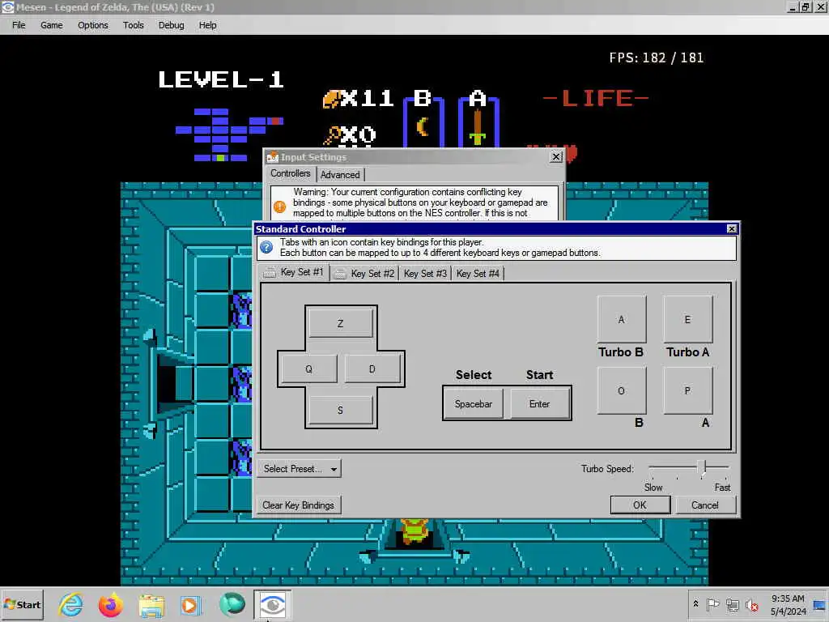This screenshot has height=622, width=829.
Task: Confirm with the OK button
Action: 640,505
